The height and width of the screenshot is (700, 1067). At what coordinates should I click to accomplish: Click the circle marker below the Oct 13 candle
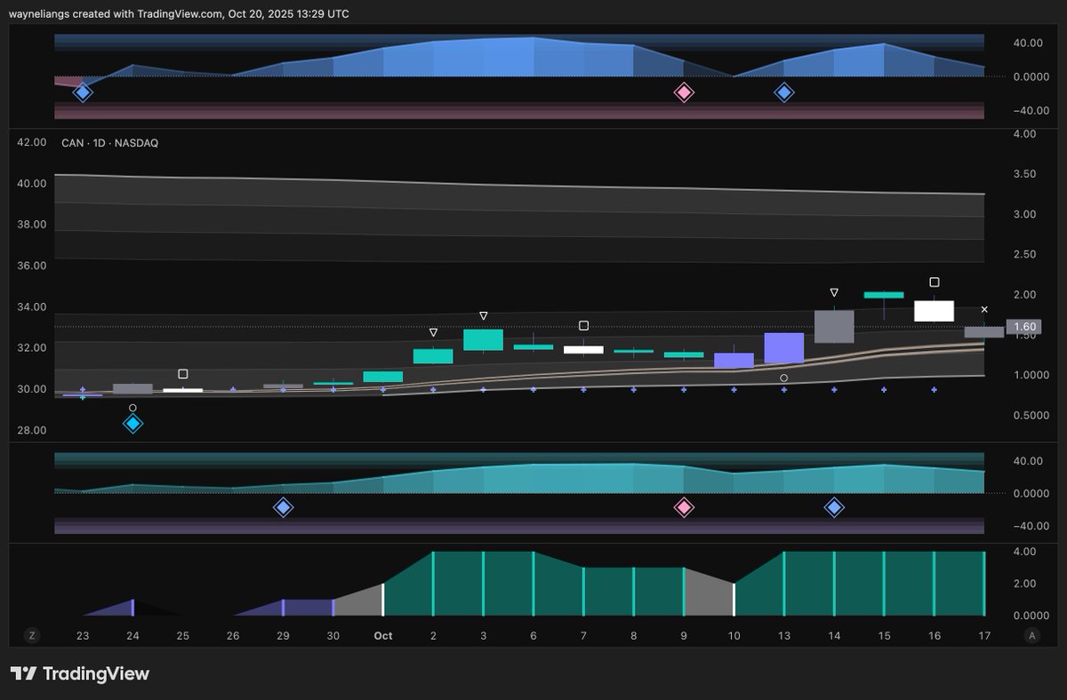tap(784, 378)
